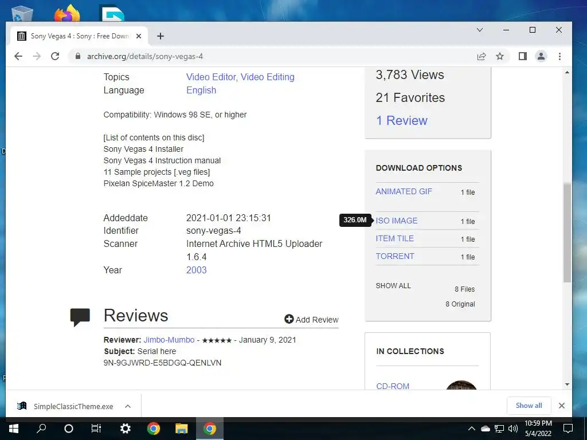Screen dimensions: 587x440
Task: Select the Sony Vegas 4 tab
Action: 79,36
